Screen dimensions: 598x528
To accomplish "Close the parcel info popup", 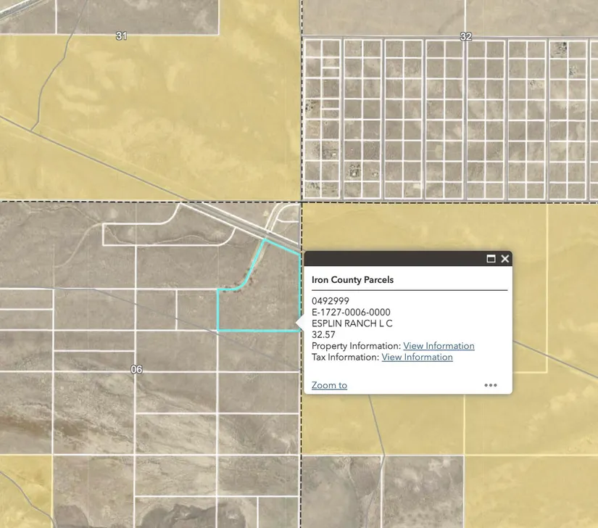I will [505, 259].
